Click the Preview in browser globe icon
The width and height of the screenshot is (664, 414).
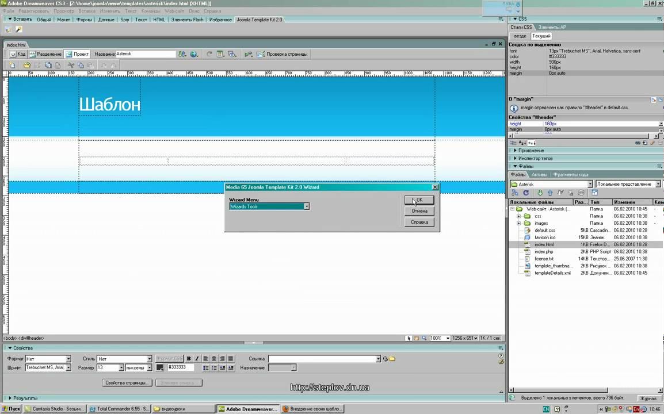(x=194, y=54)
